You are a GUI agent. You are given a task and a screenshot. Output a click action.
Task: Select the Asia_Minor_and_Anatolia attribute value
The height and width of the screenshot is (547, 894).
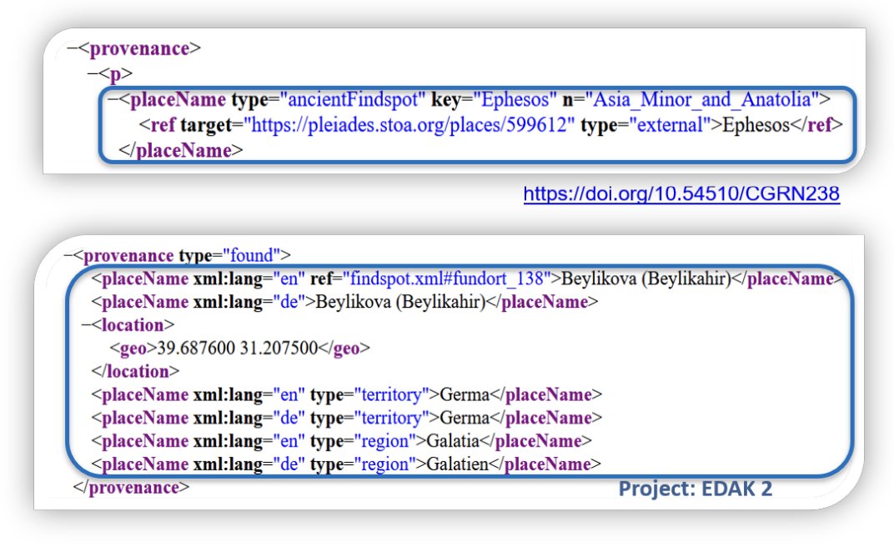coord(701,100)
